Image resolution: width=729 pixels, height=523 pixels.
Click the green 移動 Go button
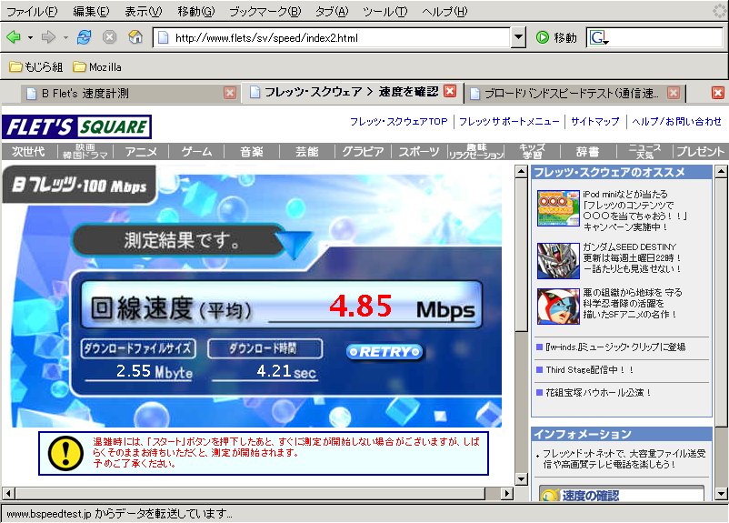(556, 37)
